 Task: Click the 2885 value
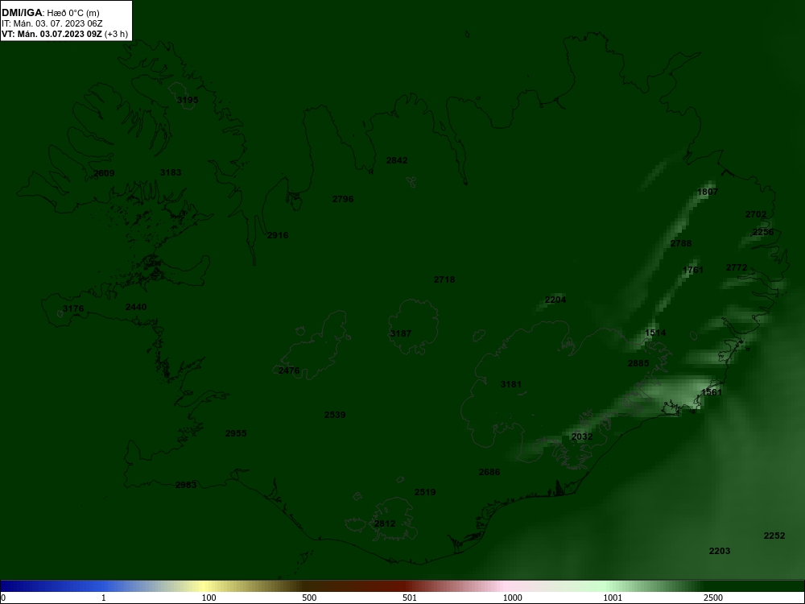click(x=638, y=363)
